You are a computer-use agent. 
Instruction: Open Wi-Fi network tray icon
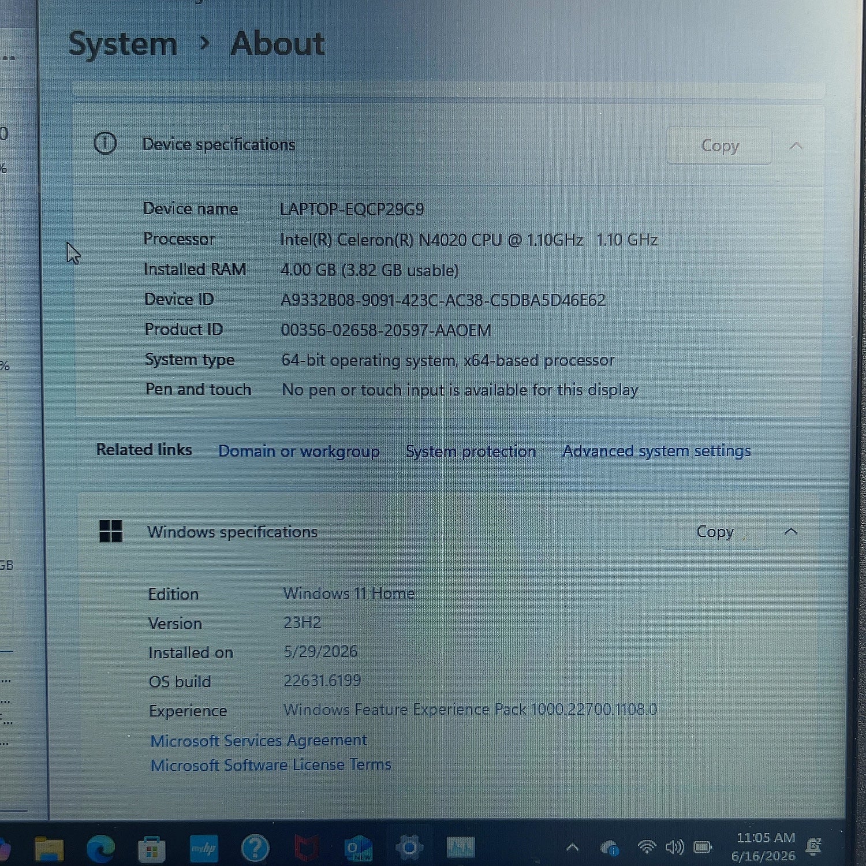point(647,847)
